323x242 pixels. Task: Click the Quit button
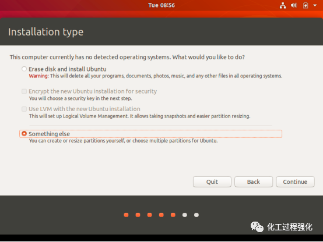(x=212, y=181)
